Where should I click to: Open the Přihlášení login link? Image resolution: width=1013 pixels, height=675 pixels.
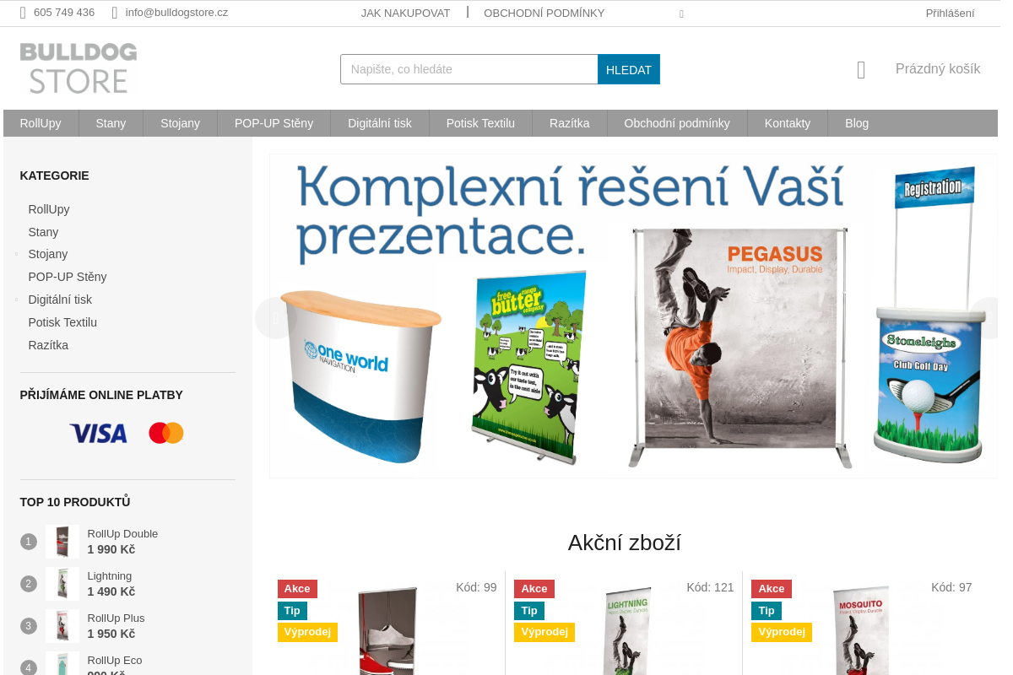[x=950, y=13]
